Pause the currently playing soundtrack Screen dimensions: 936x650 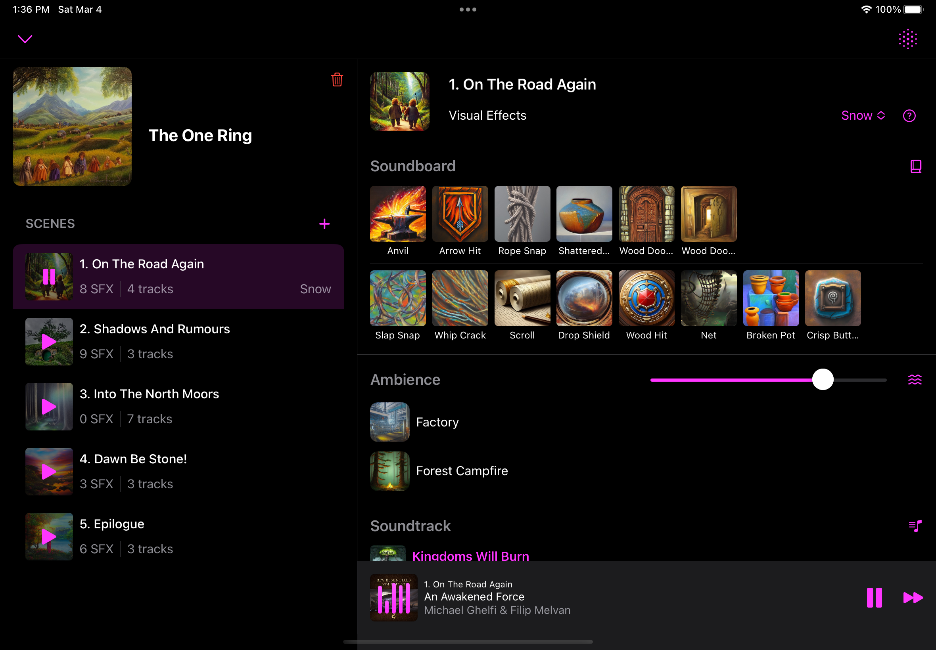coord(874,597)
